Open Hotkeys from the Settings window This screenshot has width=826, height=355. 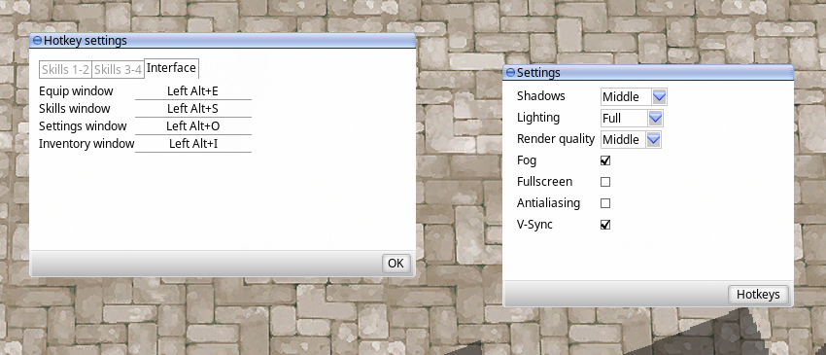click(x=758, y=295)
